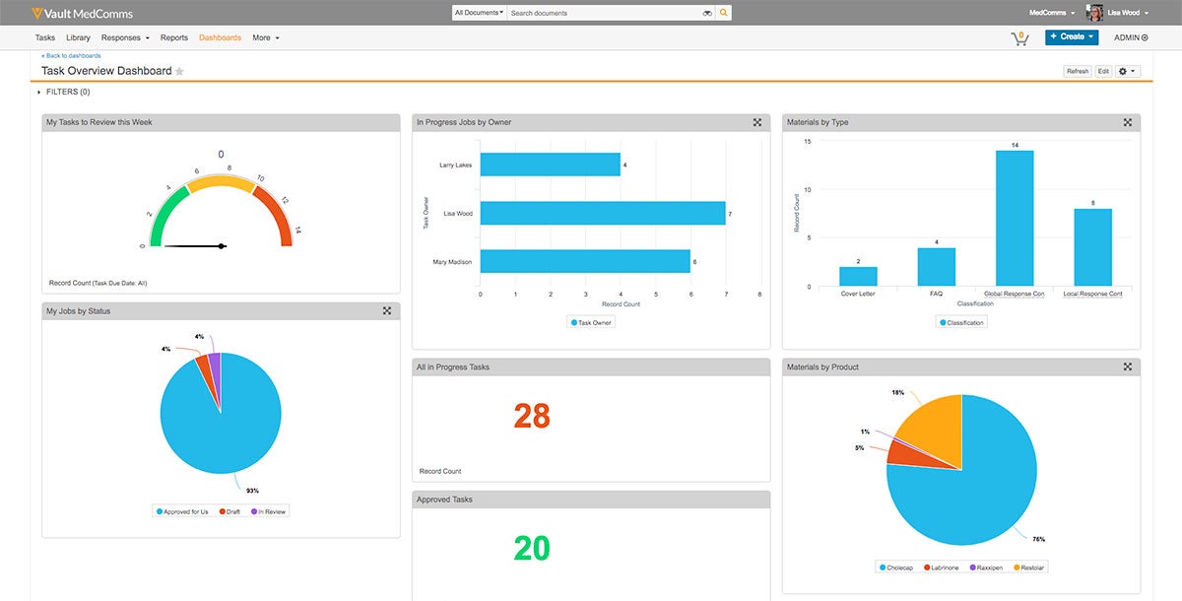Open the gear settings dropdown

point(1127,71)
